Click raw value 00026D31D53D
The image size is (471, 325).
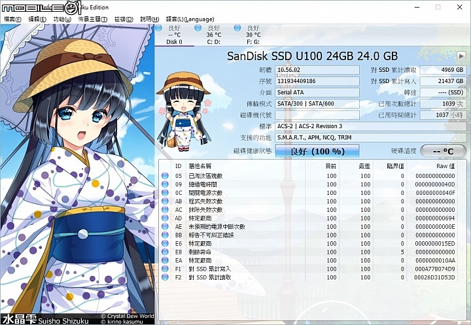point(434,277)
